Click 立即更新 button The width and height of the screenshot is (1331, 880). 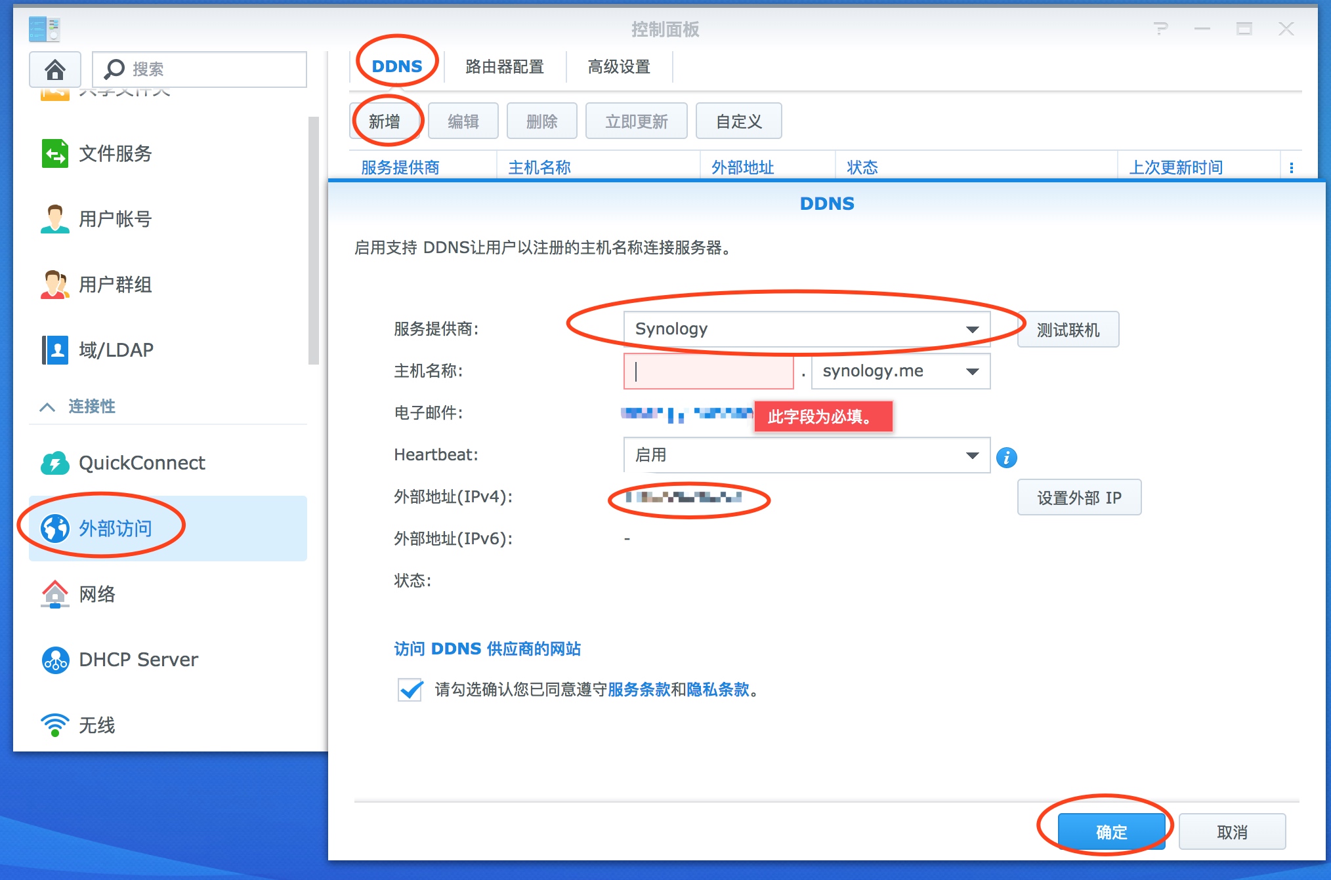pos(637,121)
